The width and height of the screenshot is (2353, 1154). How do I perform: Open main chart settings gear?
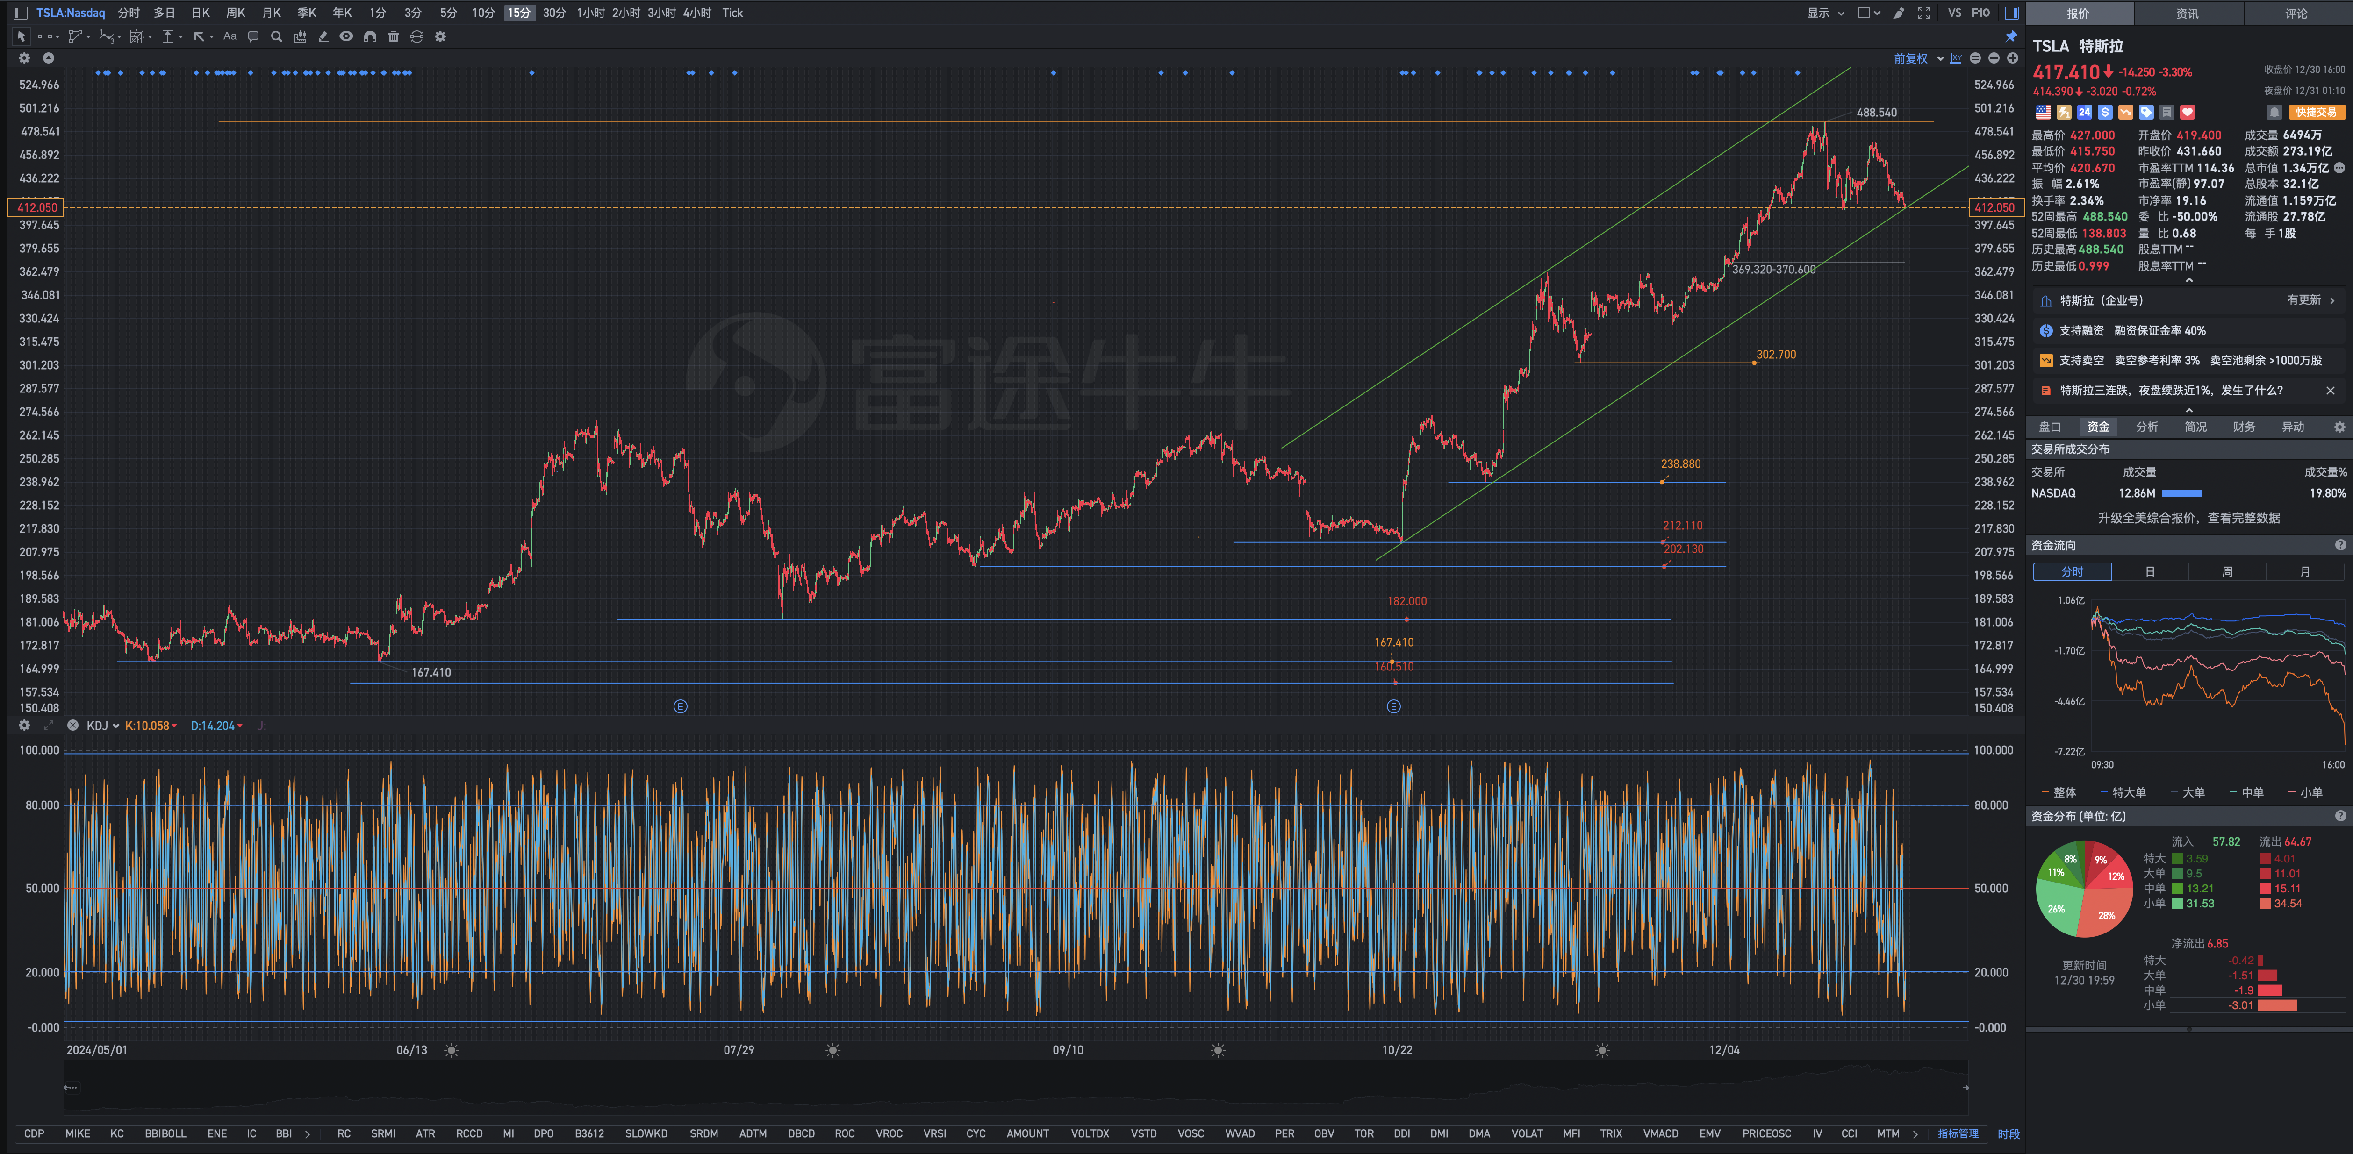point(25,58)
